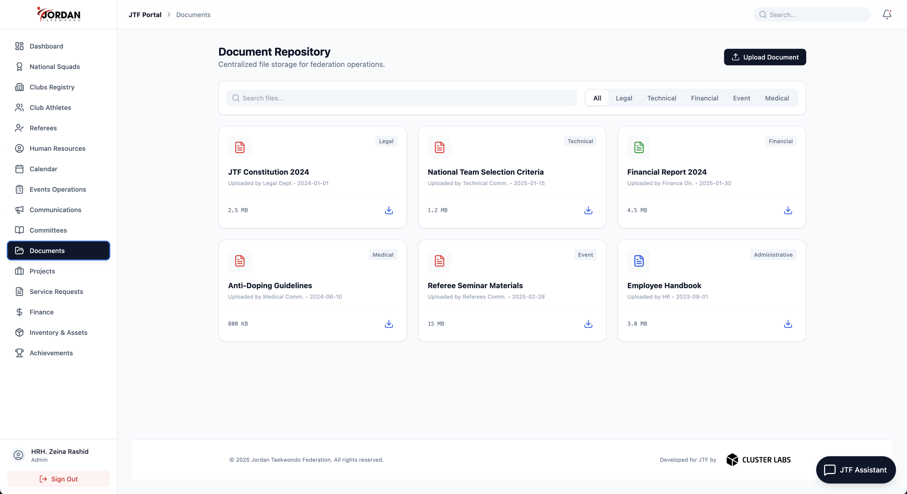The height and width of the screenshot is (494, 907).
Task: Download the JTF Constitution 2024 file
Action: point(389,210)
